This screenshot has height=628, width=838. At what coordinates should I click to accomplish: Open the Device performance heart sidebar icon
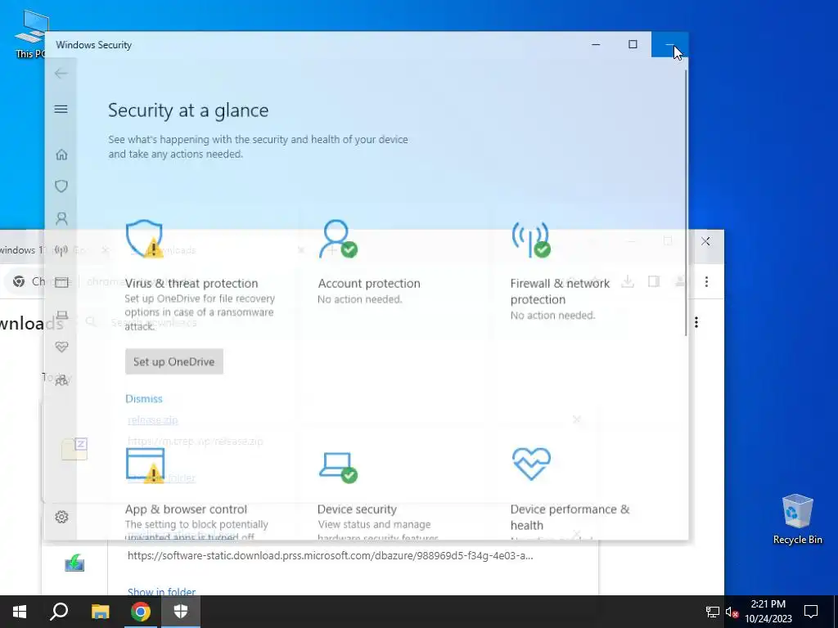click(61, 347)
